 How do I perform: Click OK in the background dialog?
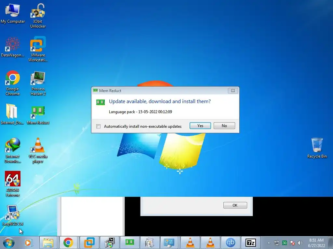235,205
